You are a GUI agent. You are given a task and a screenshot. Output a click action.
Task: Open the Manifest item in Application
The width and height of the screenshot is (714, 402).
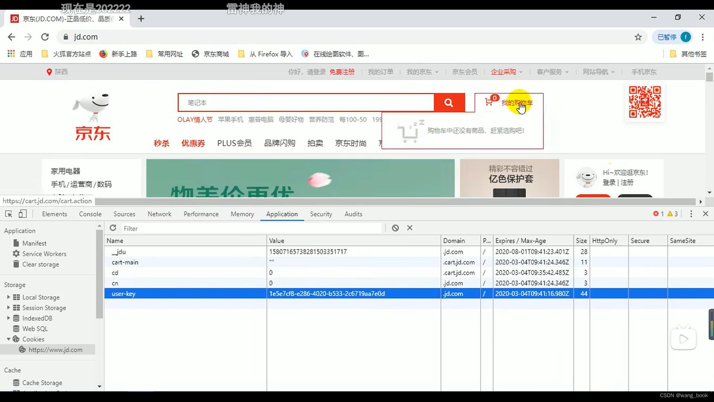(34, 243)
